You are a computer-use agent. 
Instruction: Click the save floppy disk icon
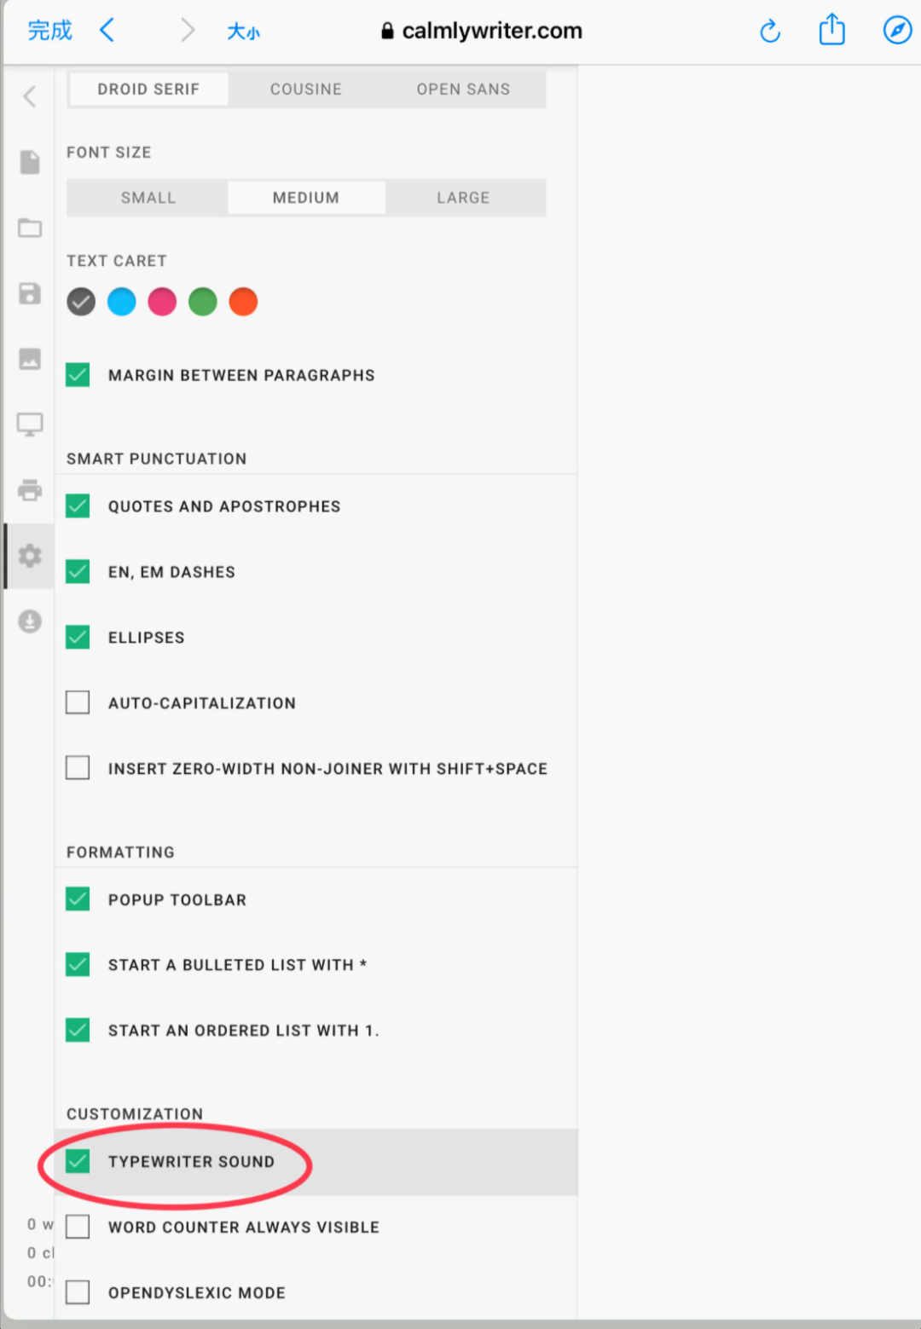point(30,294)
